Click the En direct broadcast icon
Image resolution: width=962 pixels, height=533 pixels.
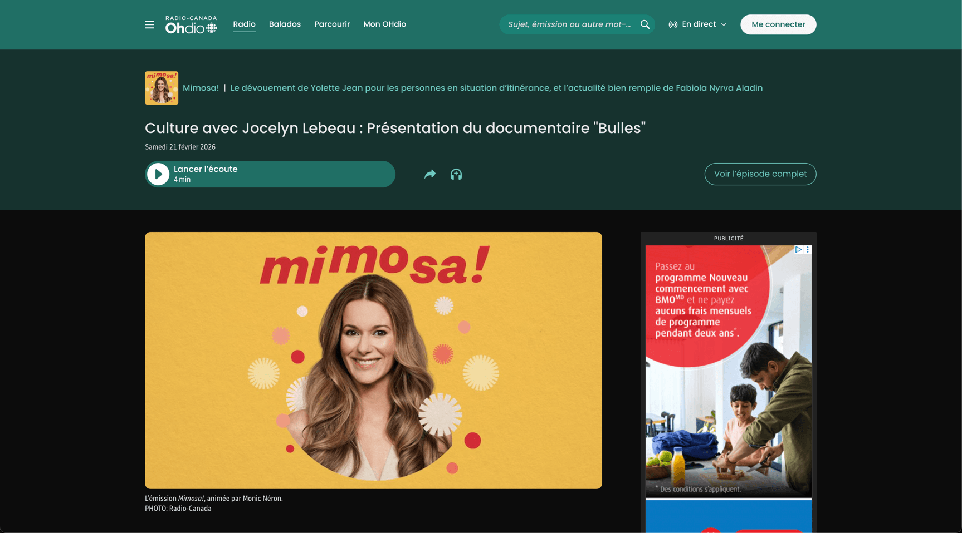[673, 24]
